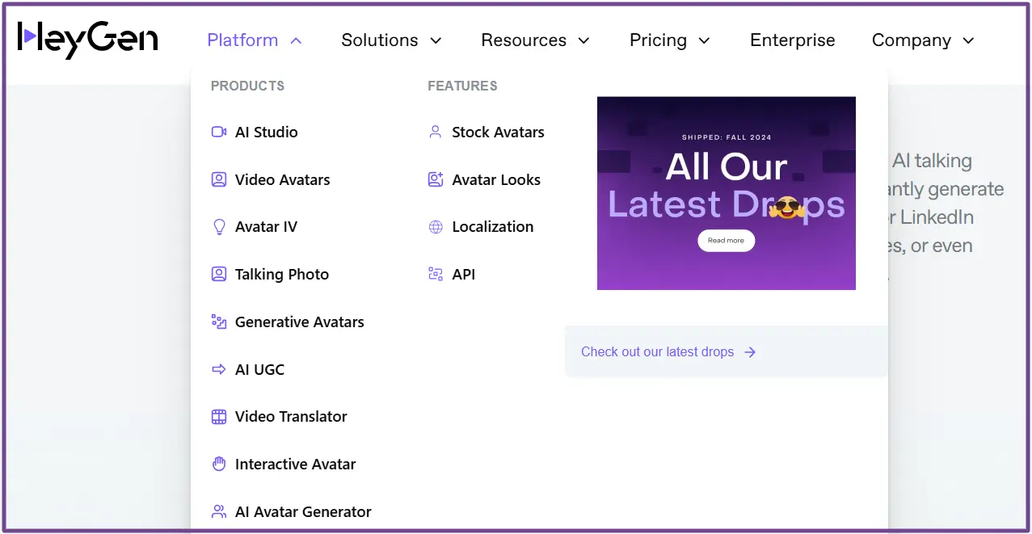Image resolution: width=1032 pixels, height=534 pixels.
Task: Click the Localization globe icon
Action: [x=436, y=227]
